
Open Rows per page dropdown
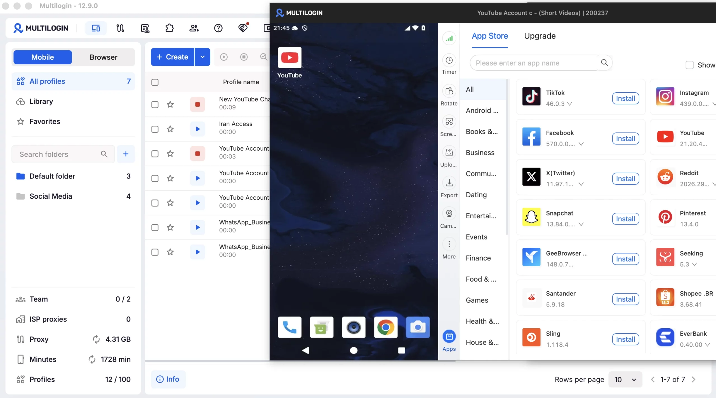coord(625,379)
